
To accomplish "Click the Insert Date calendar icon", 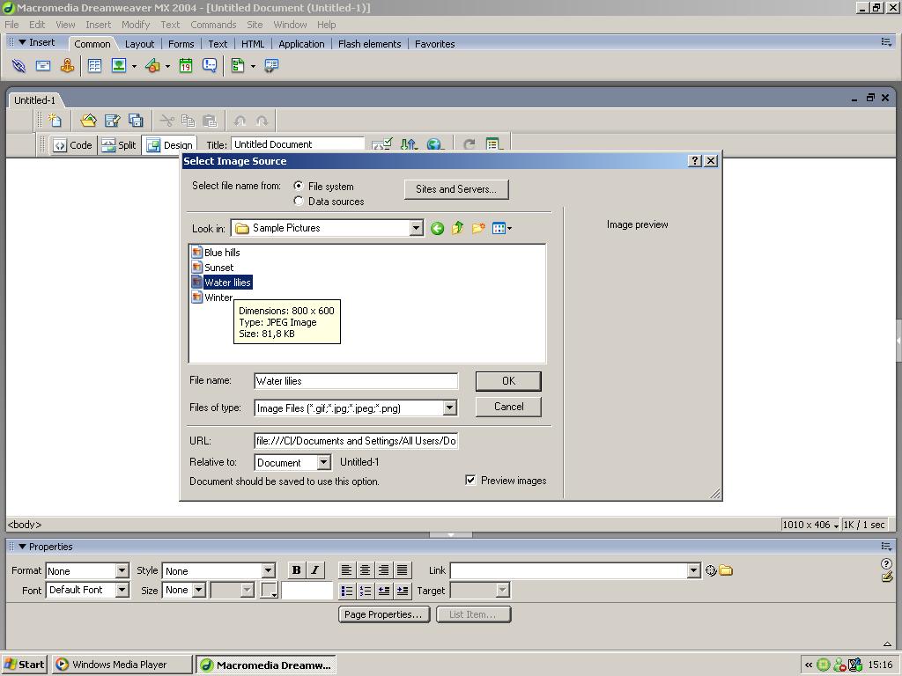I will 186,66.
